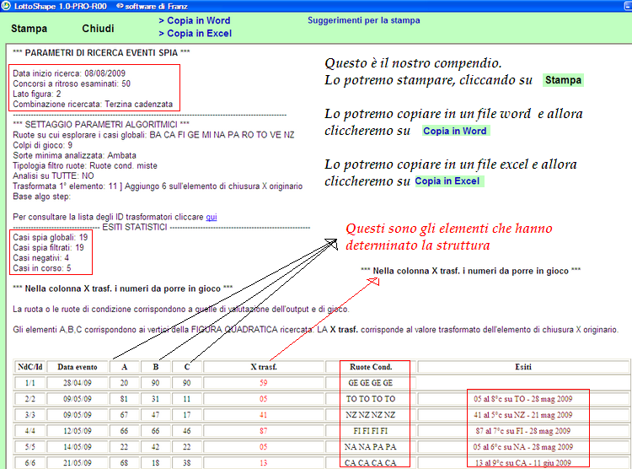Click result '13 al 9°c su CA - 11 giu 2009'
The image size is (632, 469).
[x=523, y=462]
